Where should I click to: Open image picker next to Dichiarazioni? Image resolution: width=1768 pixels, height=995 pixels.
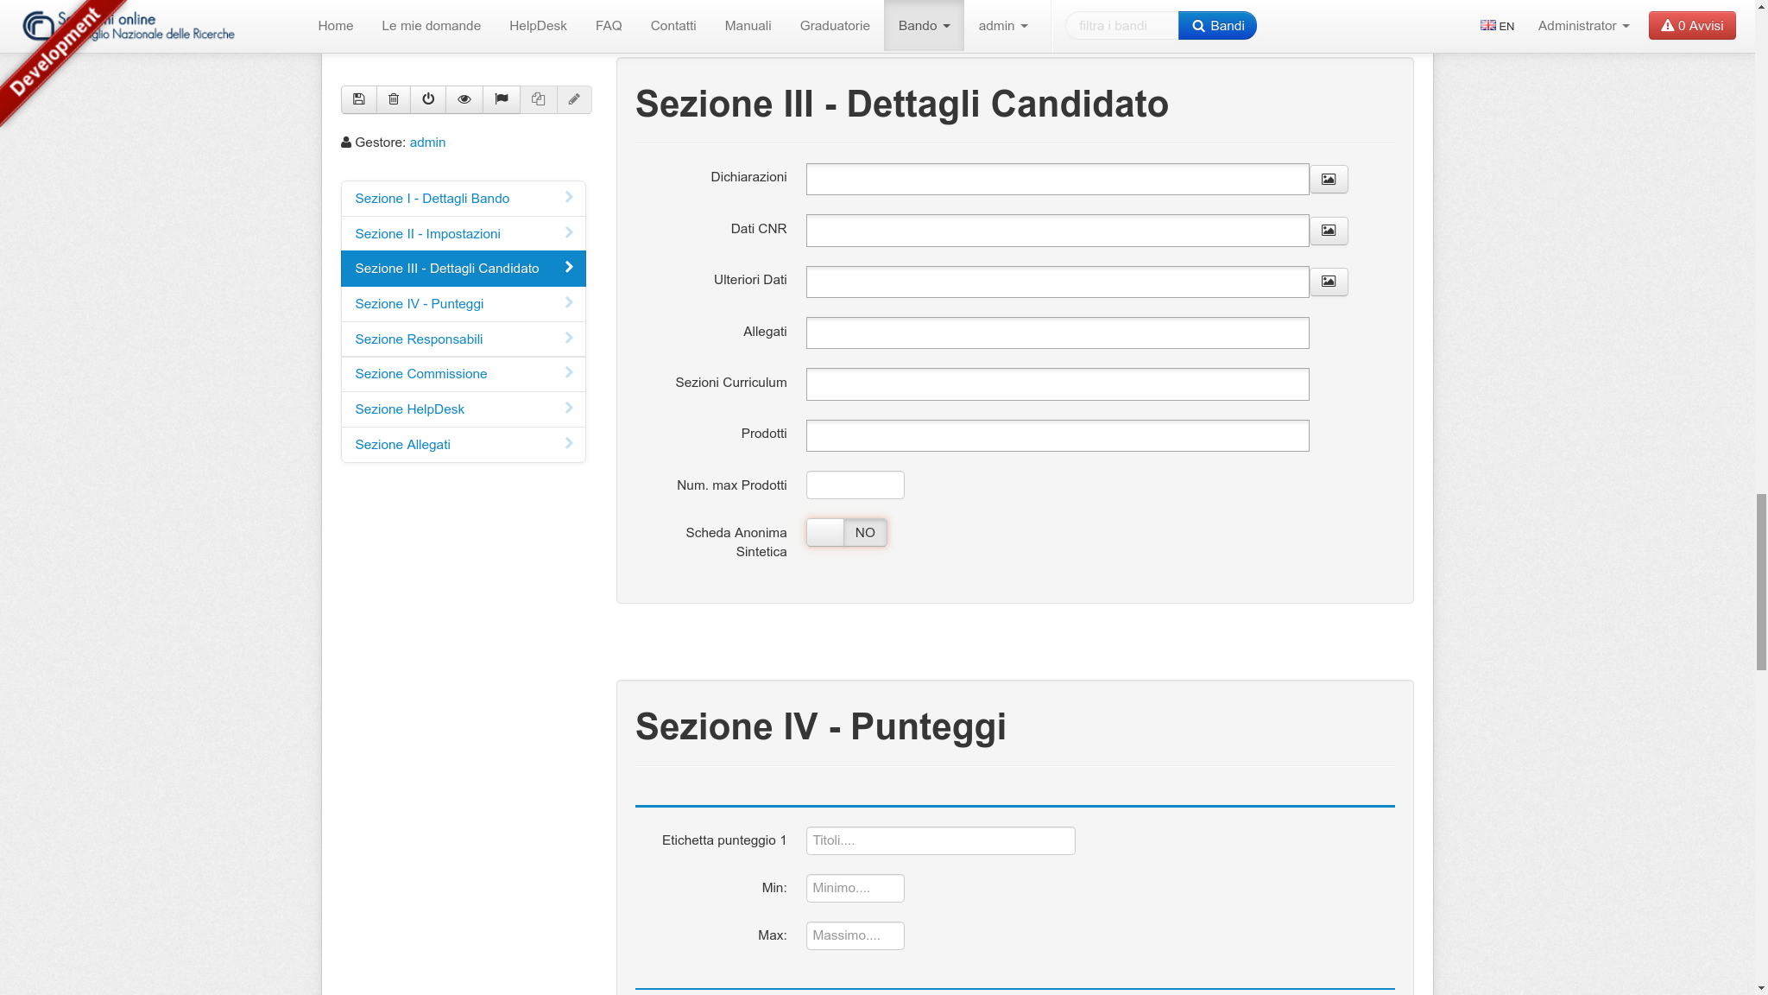pos(1329,180)
